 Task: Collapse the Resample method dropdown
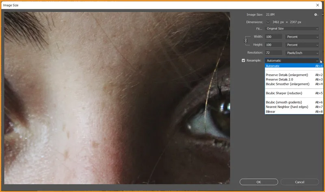click(292, 60)
